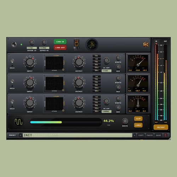Click the SC LPF frequency value field
Image resolution: width=177 pixels, height=177 pixels.
(107, 112)
